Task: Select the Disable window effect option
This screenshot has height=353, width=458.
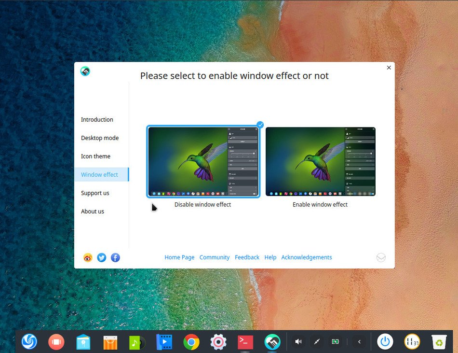Action: click(202, 161)
